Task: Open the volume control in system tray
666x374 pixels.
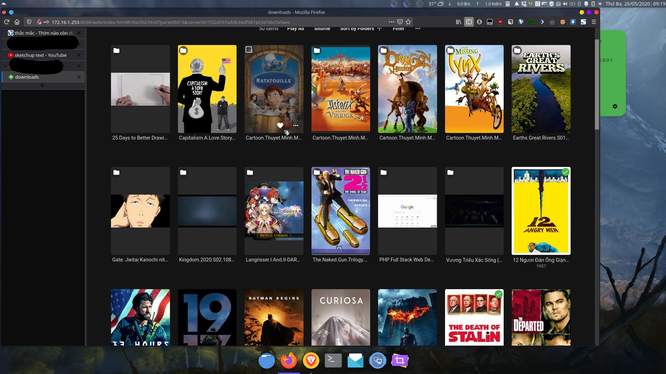Action: [565, 4]
